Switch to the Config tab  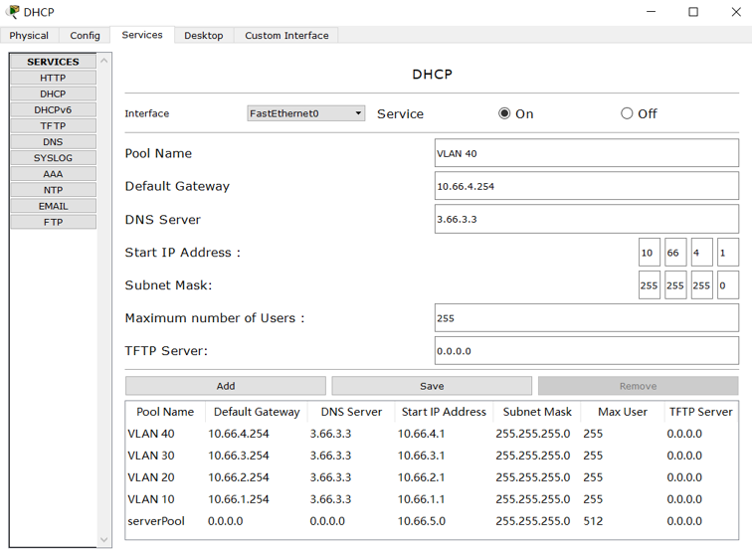[x=85, y=36]
